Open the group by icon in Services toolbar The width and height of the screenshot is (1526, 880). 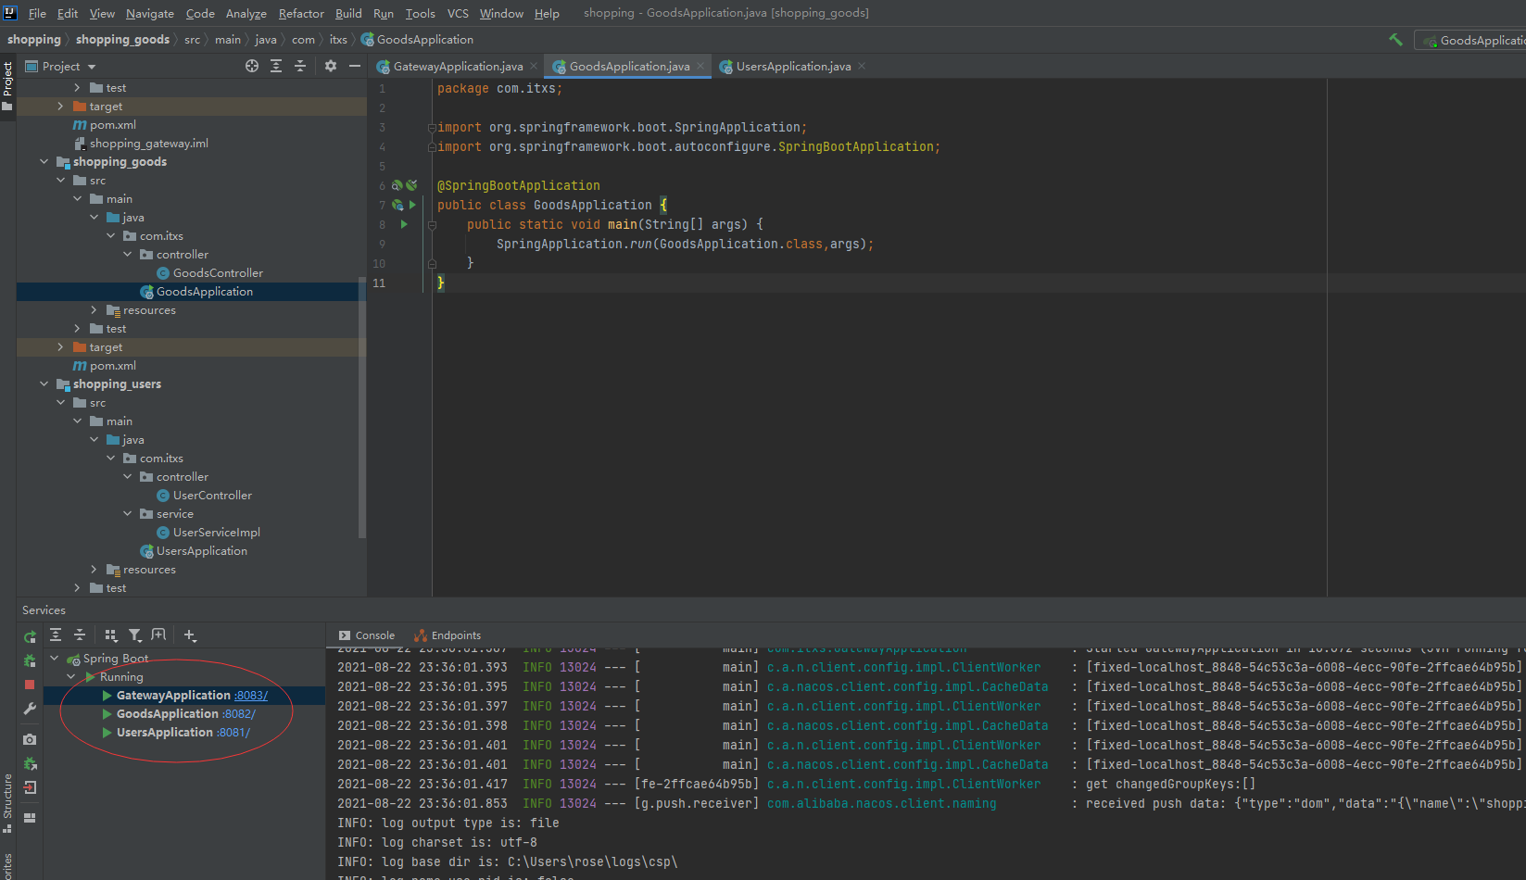tap(111, 635)
